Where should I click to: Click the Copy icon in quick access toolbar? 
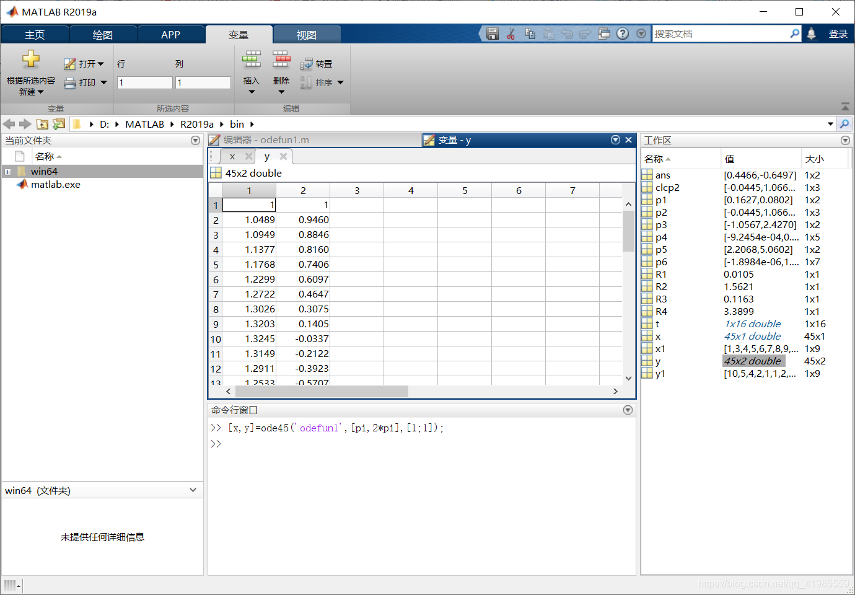530,33
